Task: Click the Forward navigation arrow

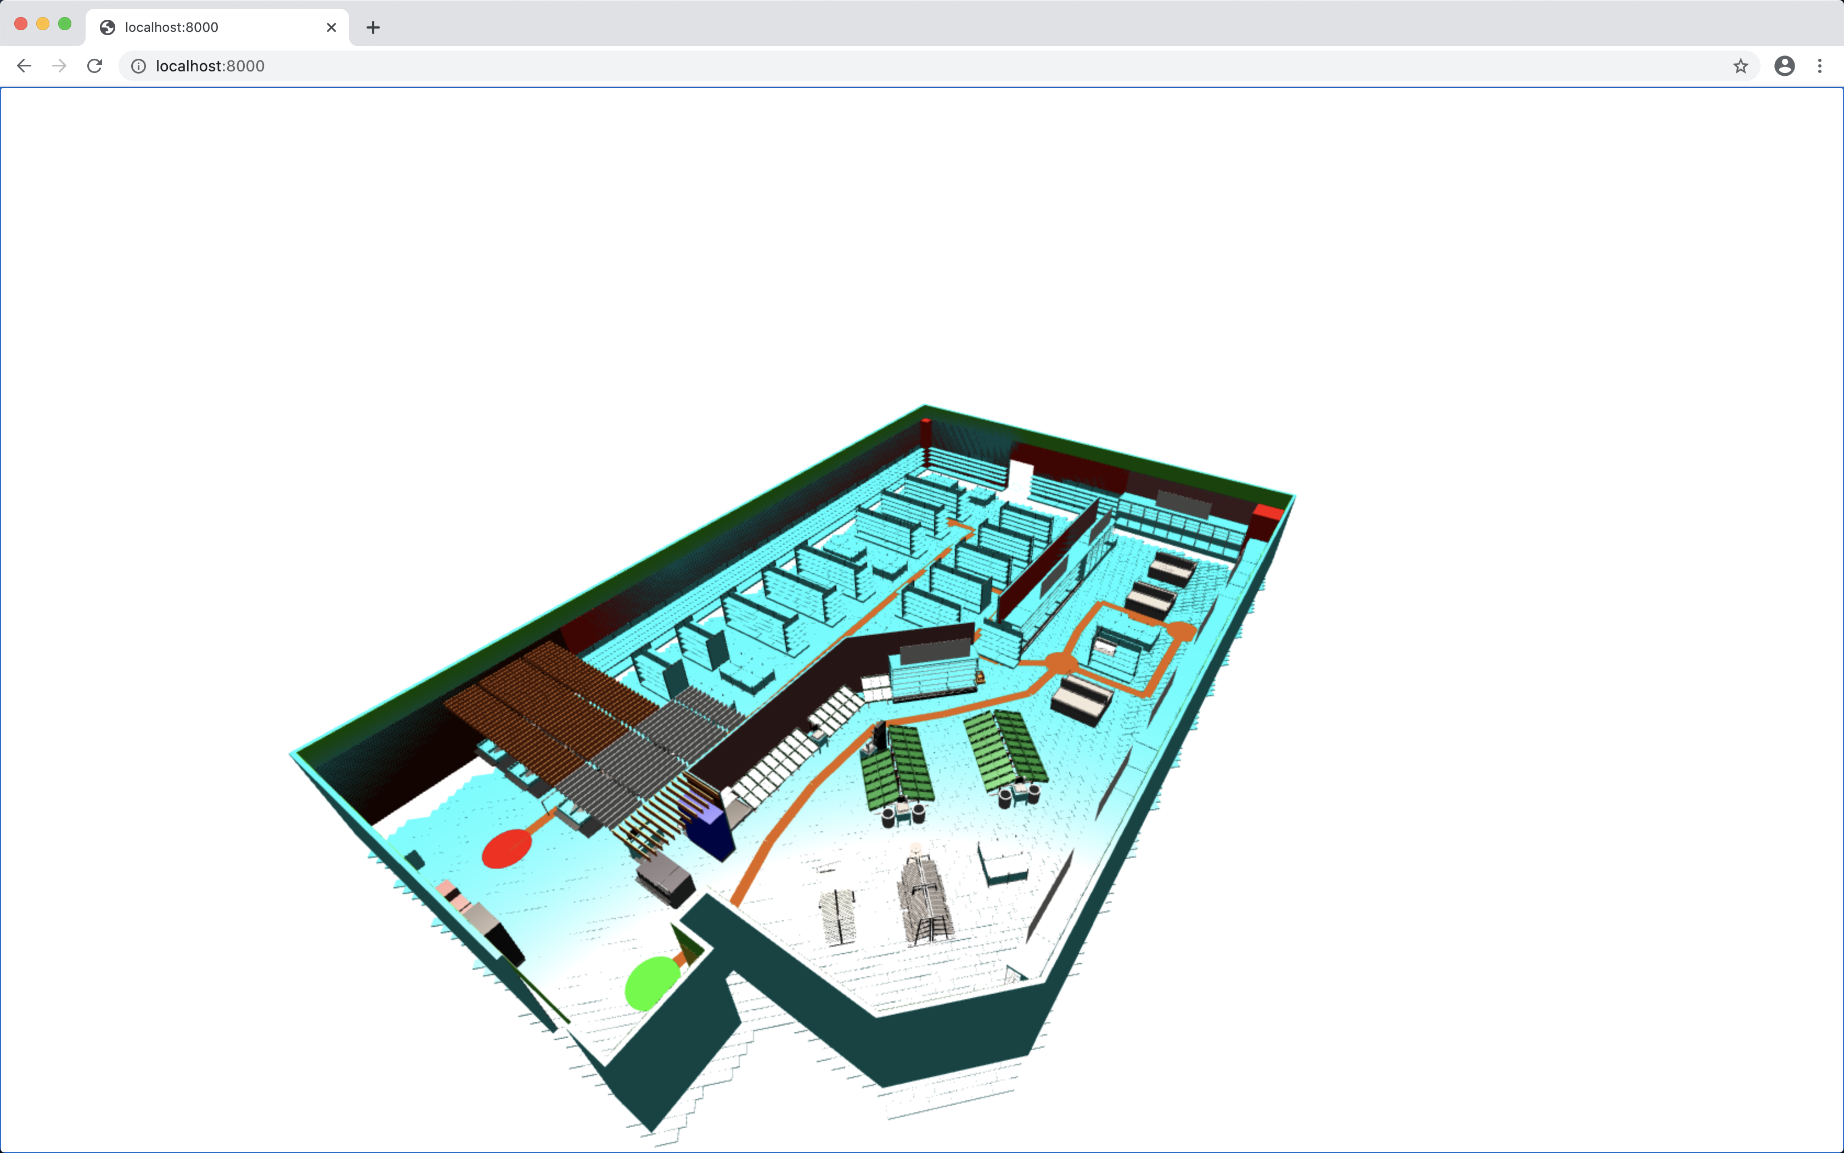Action: click(59, 66)
